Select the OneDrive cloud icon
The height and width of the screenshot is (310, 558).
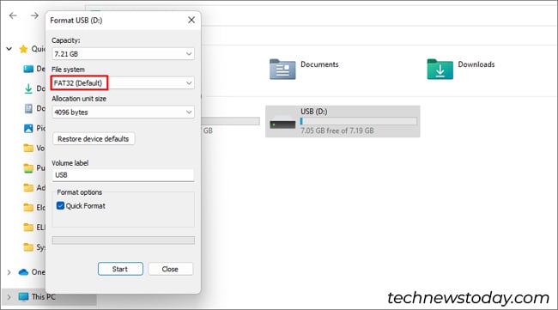(23, 272)
